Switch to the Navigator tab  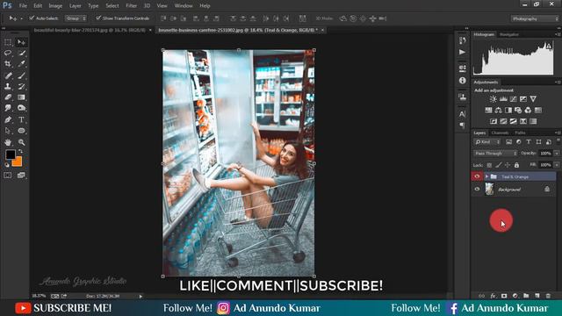pyautogui.click(x=509, y=35)
